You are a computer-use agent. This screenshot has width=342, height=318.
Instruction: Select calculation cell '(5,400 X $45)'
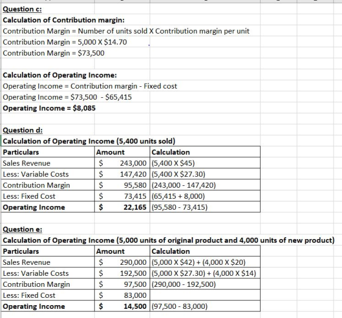tap(205, 163)
